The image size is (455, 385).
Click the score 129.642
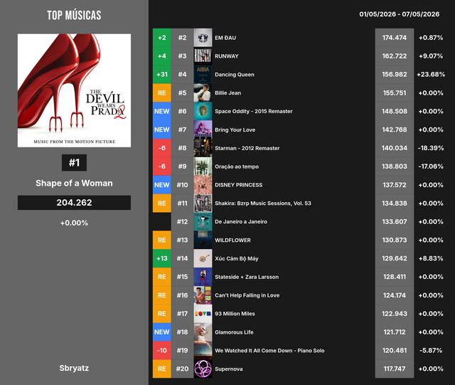[x=395, y=258]
